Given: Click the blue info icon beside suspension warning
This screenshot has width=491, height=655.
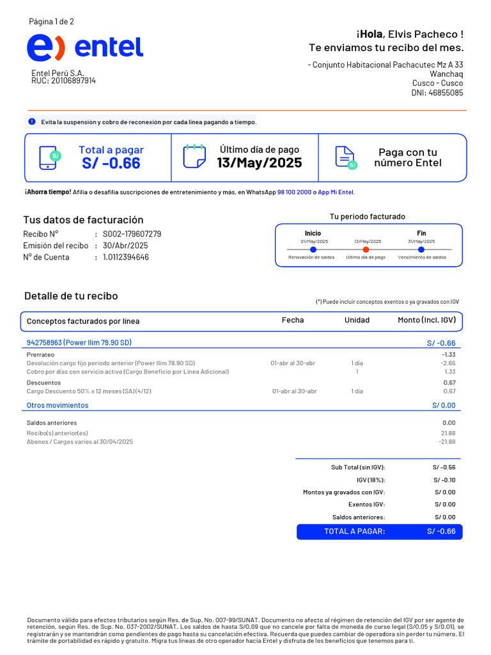Looking at the screenshot, I should pyautogui.click(x=32, y=122).
